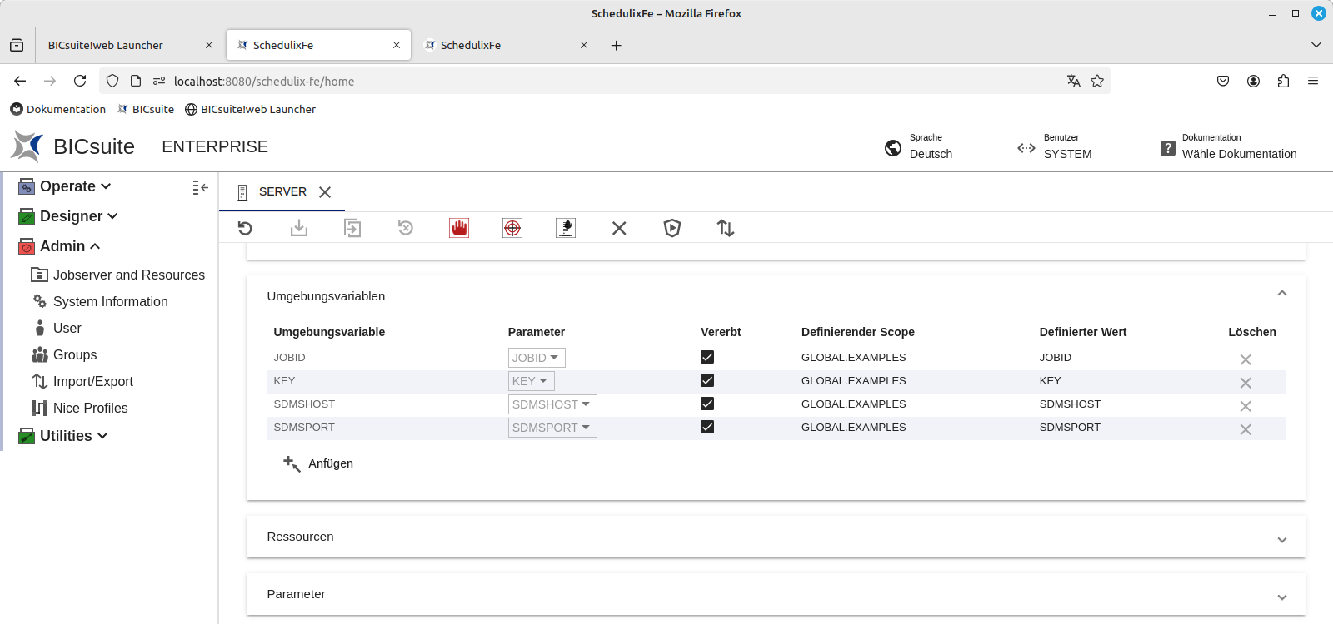Toggle Vererbt checkbox for SDMSPORT
This screenshot has width=1333, height=624.
coord(707,427)
